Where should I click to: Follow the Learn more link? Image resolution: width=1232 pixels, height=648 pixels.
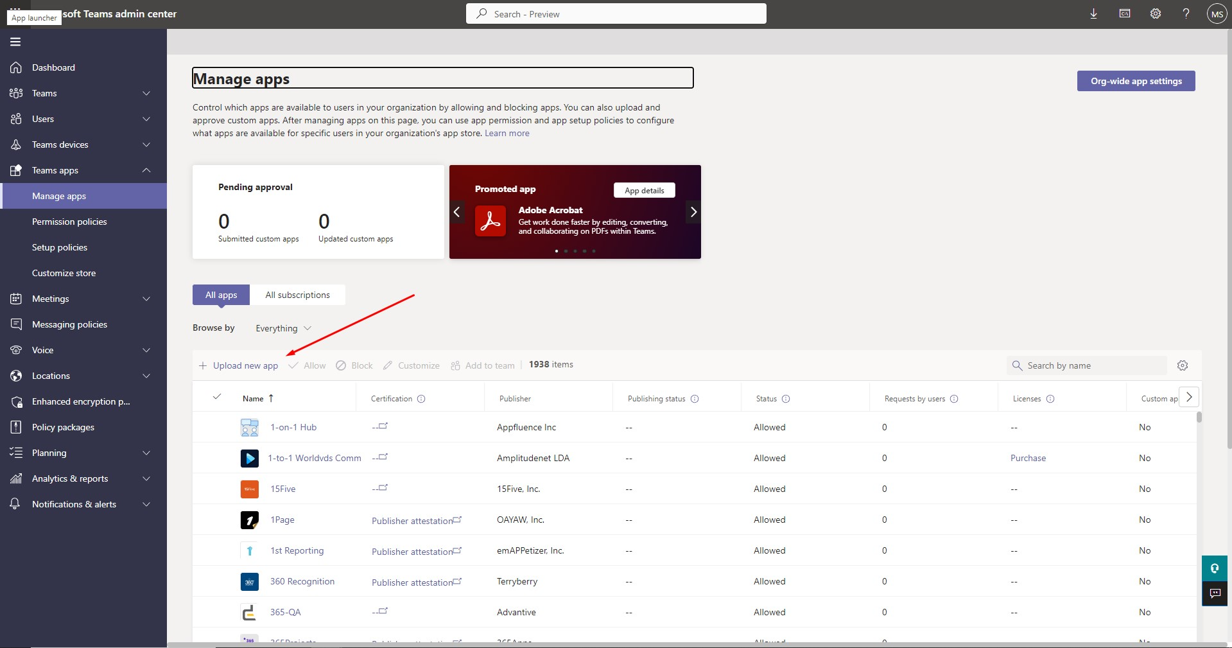pos(507,133)
